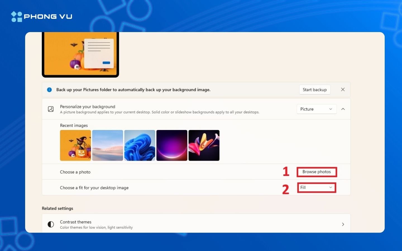The image size is (402, 251).
Task: Select the pink desert landscape recent image
Action: (107, 145)
